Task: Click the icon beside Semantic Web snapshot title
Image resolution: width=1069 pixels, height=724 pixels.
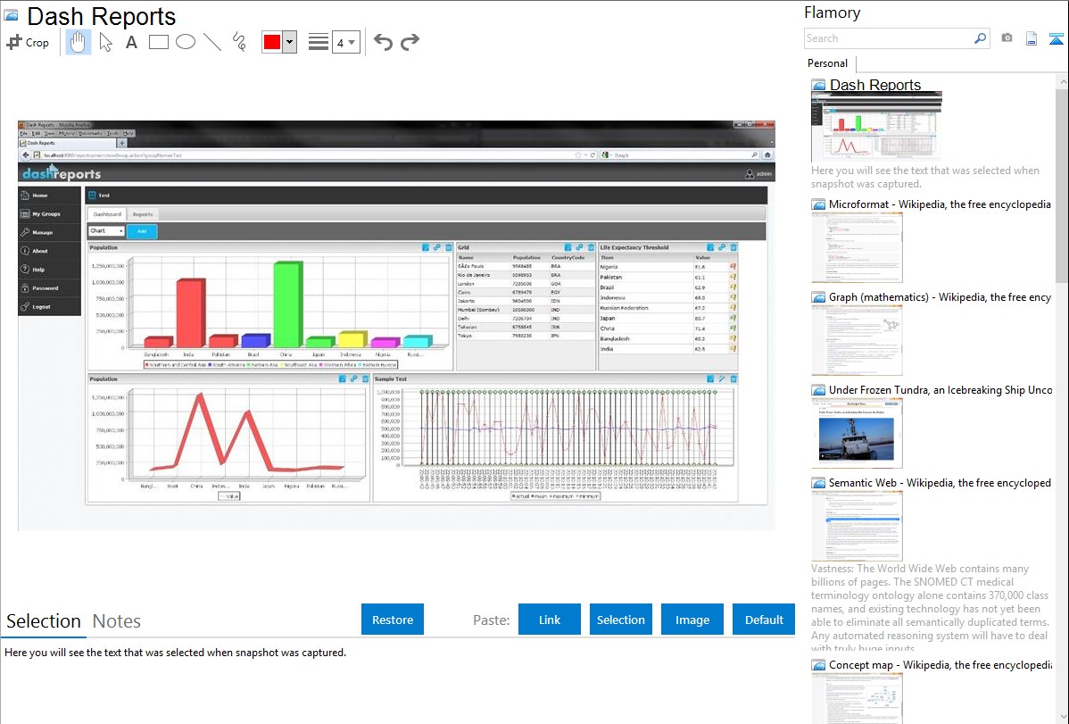Action: [818, 483]
